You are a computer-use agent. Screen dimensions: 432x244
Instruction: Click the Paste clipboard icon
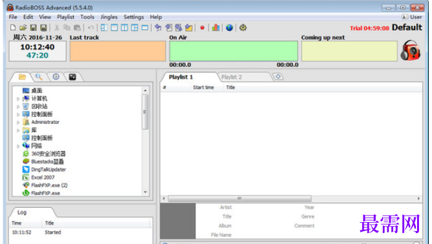(77, 28)
